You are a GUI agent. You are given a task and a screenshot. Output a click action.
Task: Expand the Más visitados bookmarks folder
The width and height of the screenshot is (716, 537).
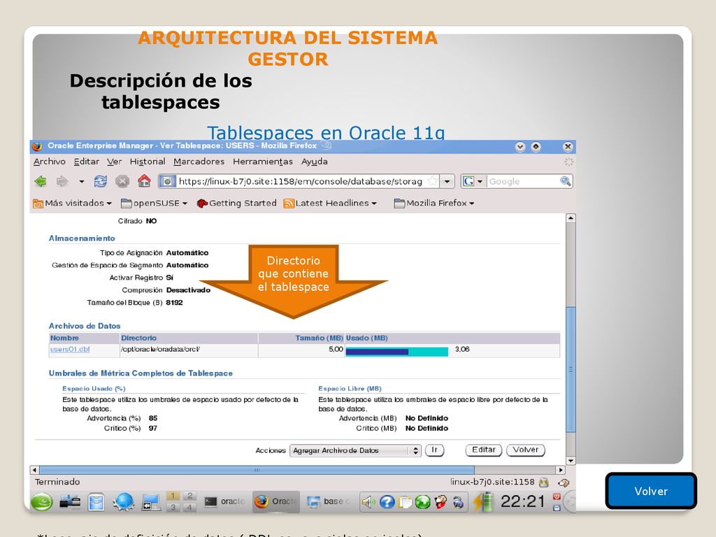pyautogui.click(x=73, y=203)
